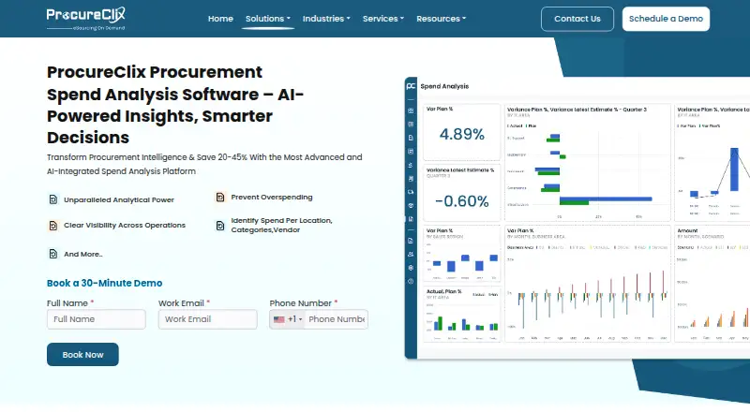Click into the Phone Number field
Viewport: 750px width, 412px height.
pos(337,319)
